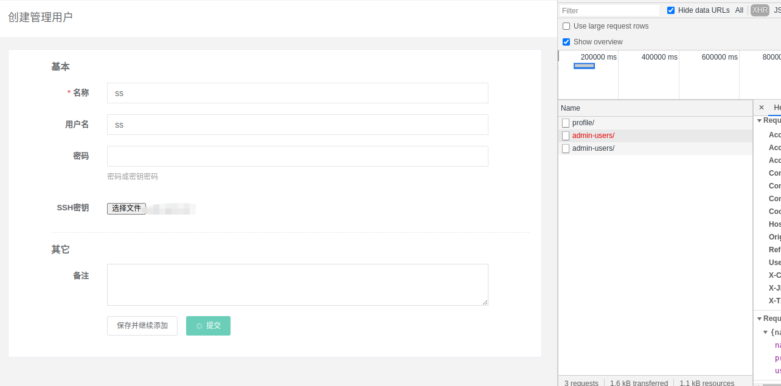The image size is (781, 386).
Task: Collapse the request payload object expander
Action: [765, 332]
